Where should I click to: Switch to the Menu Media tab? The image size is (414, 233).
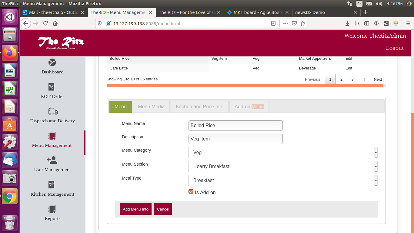pos(151,107)
